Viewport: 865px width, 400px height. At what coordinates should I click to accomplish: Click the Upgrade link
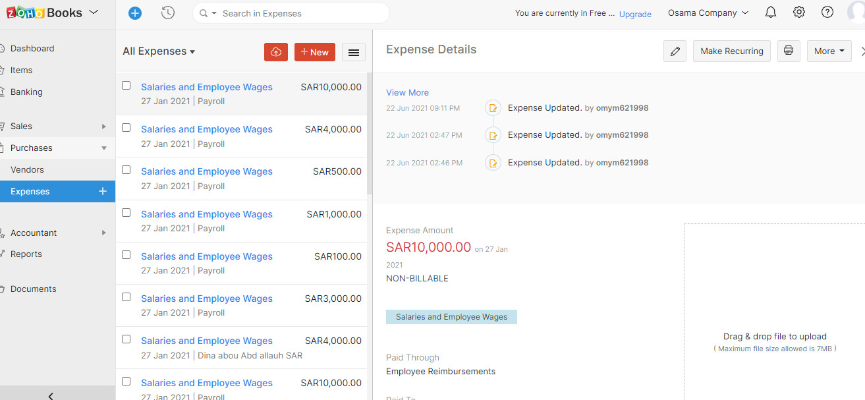point(635,14)
